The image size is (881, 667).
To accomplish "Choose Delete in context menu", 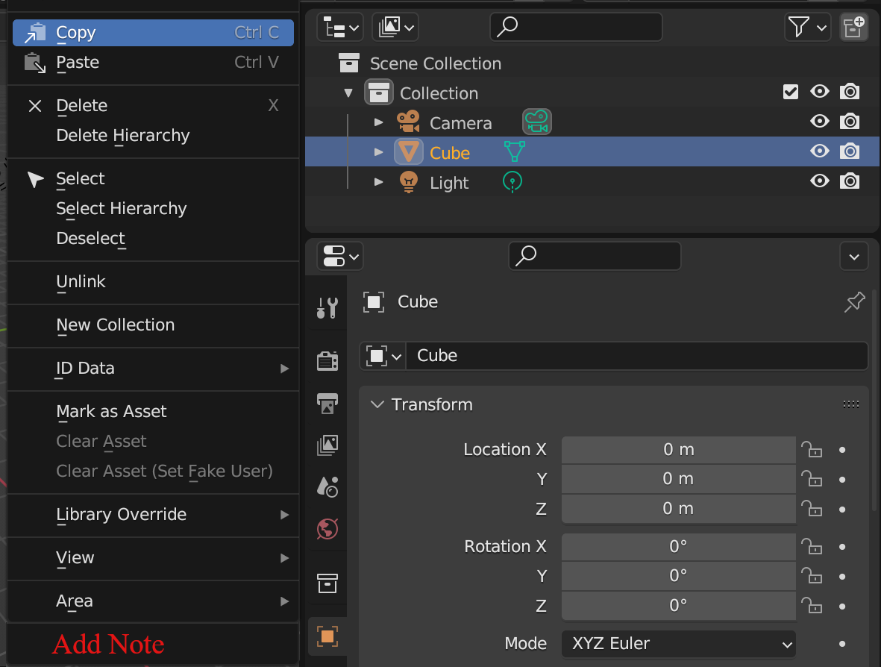I will point(153,106).
